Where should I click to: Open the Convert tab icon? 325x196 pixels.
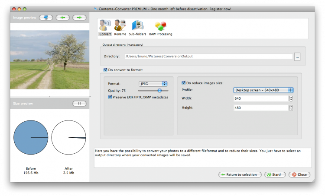(105, 28)
